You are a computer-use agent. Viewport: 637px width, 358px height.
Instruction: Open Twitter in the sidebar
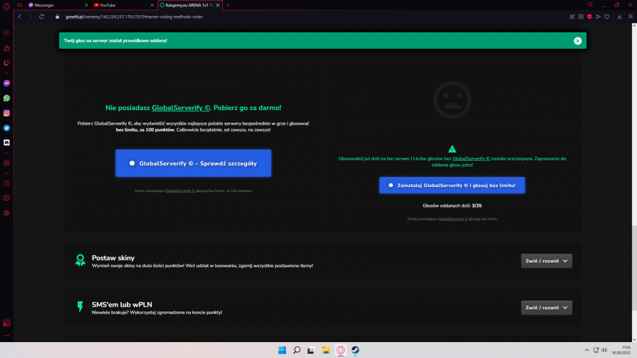[6, 128]
